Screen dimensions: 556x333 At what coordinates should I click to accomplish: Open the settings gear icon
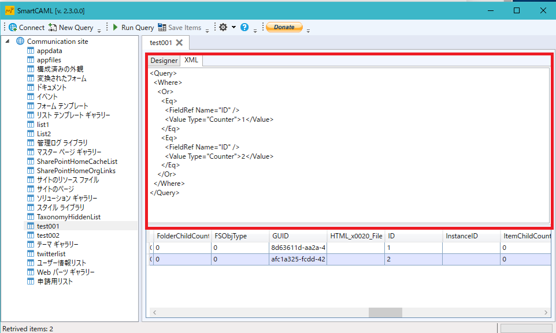pos(223,27)
